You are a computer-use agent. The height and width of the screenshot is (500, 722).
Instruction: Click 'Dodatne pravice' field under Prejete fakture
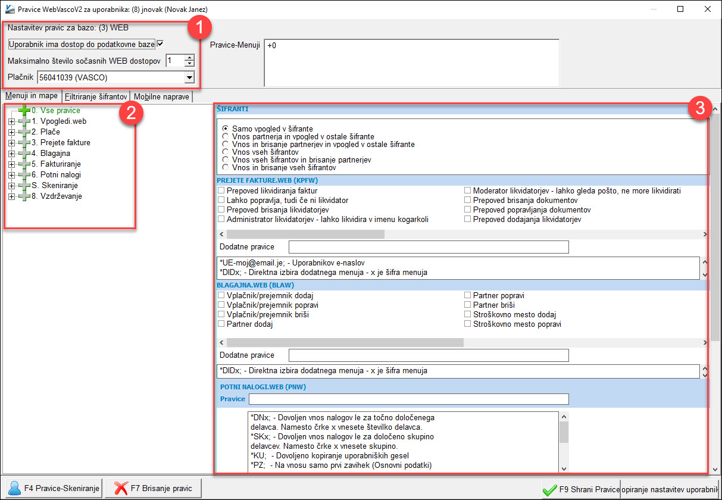coord(429,247)
